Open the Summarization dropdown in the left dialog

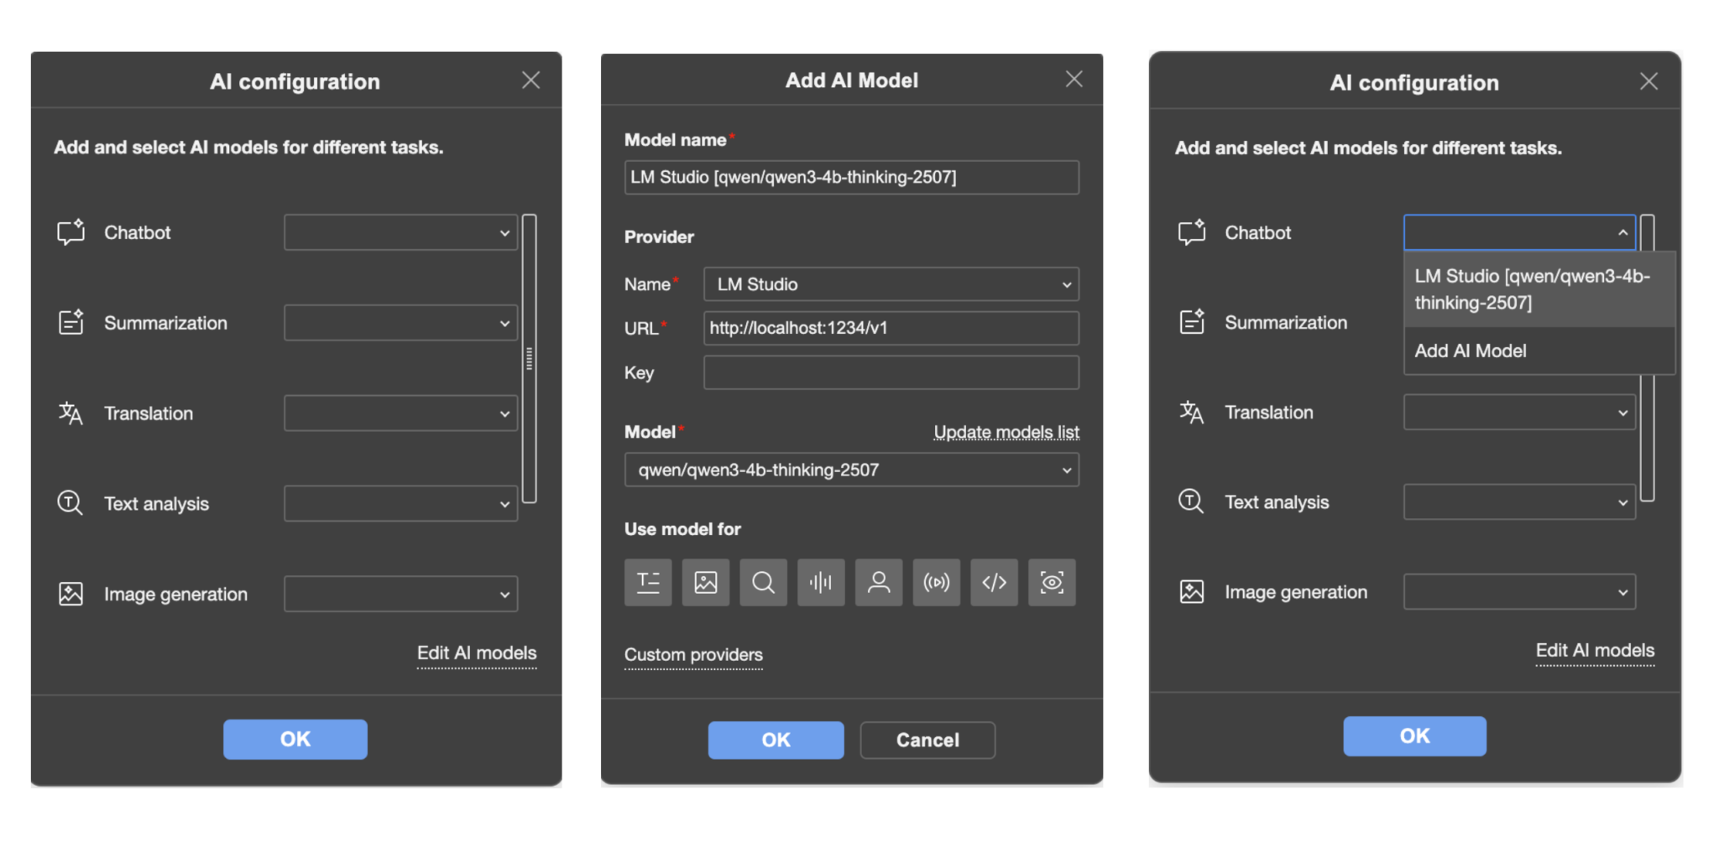400,323
